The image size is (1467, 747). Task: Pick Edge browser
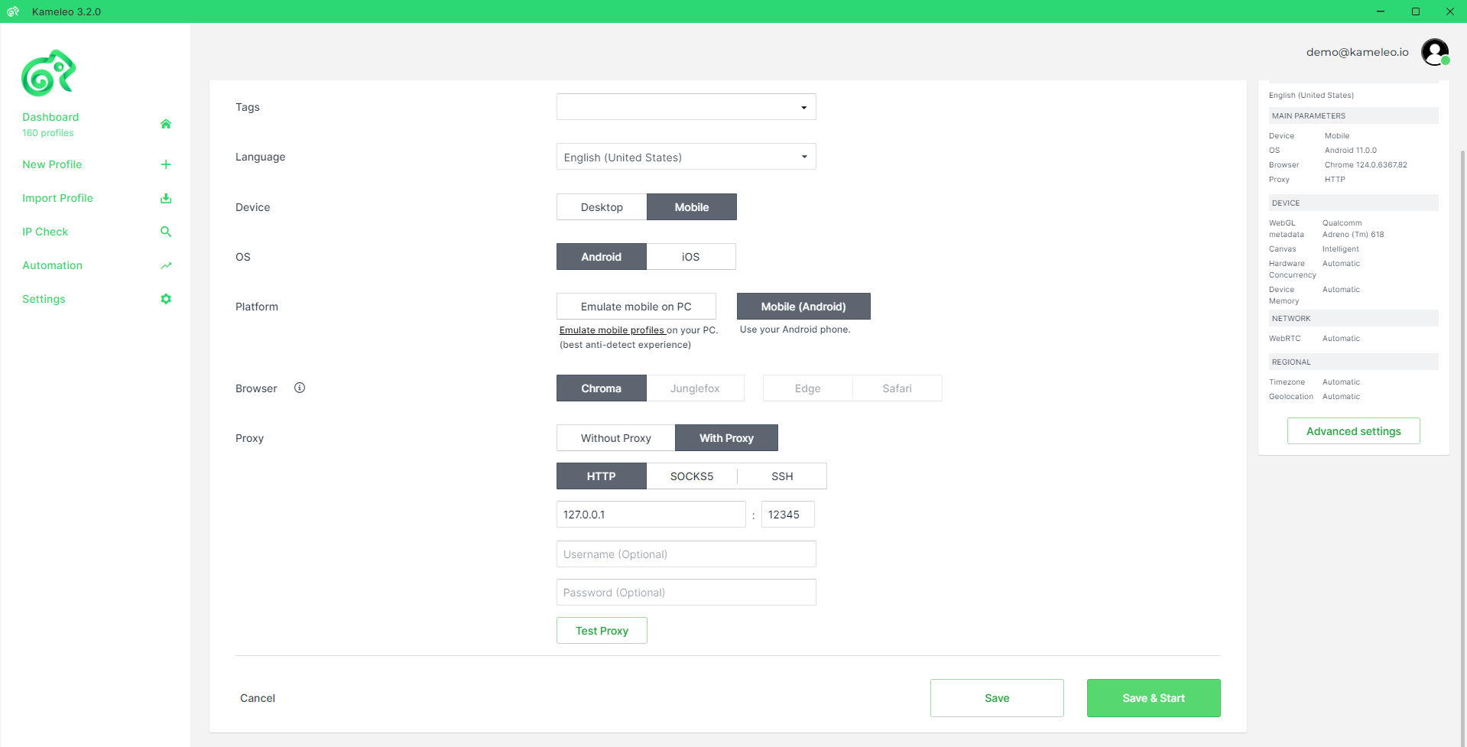[807, 388]
